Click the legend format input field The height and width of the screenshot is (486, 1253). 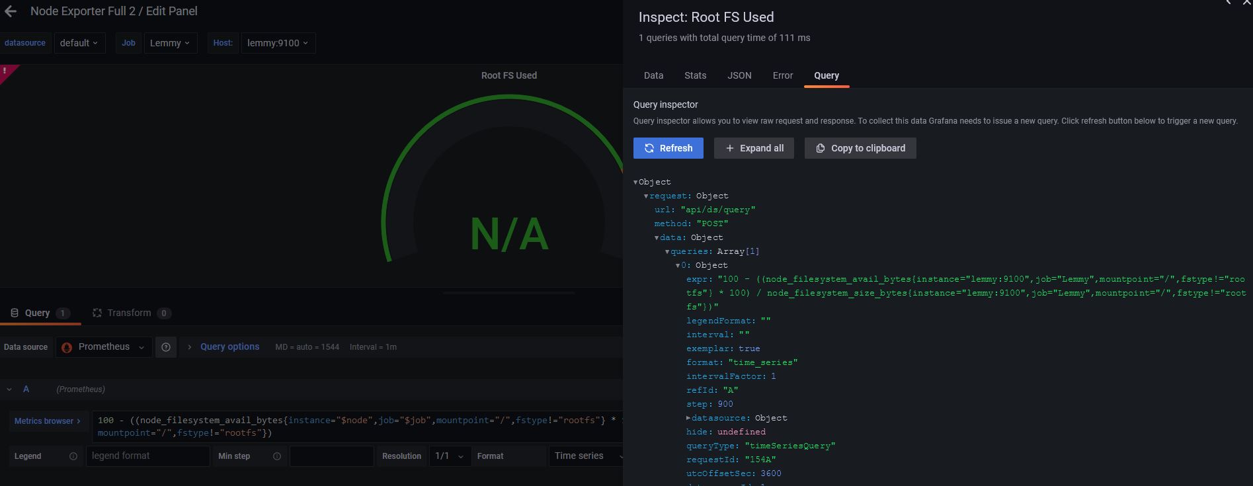coord(148,456)
